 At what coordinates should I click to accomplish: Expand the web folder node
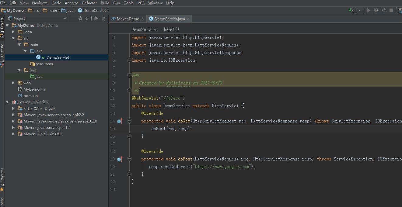tap(13, 83)
